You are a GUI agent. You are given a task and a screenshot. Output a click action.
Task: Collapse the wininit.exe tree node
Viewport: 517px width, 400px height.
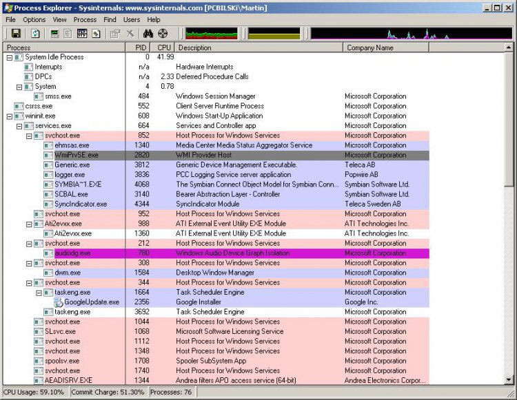coord(10,116)
